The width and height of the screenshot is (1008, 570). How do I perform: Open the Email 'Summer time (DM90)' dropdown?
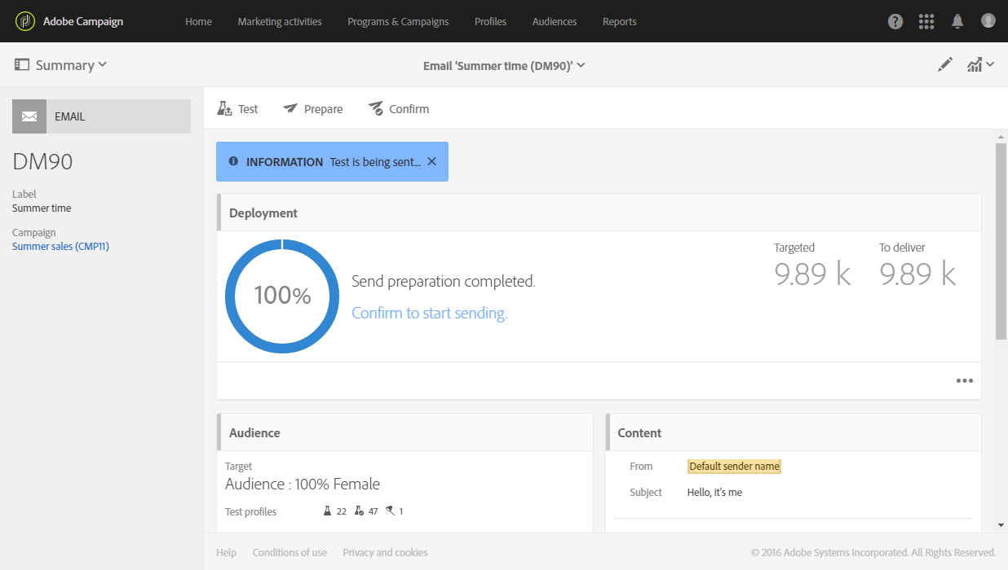[504, 66]
